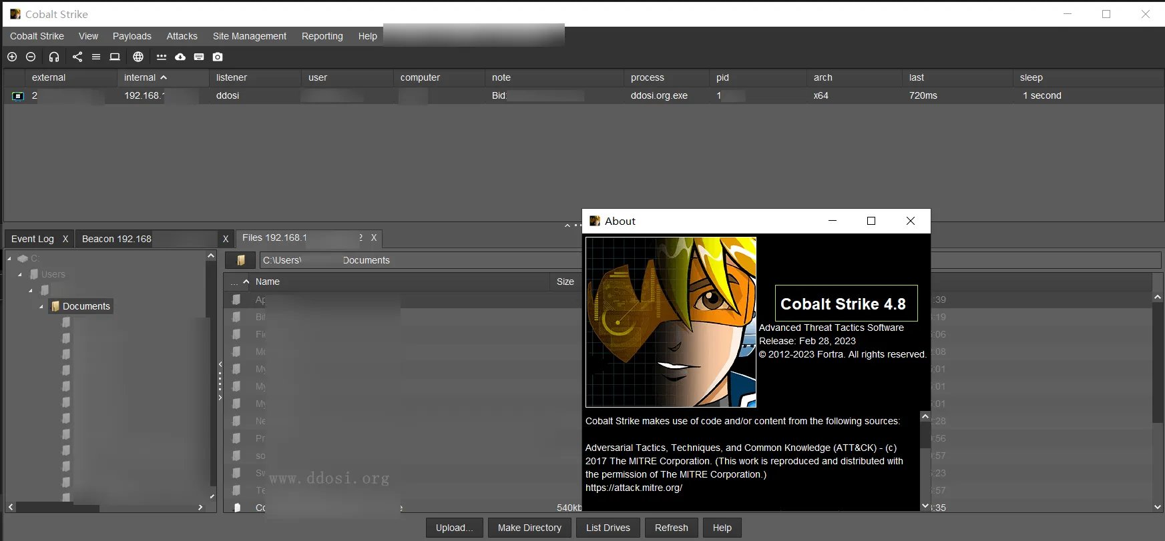The width and height of the screenshot is (1165, 541).
Task: Sort sessions by internal column
Action: tap(163, 77)
